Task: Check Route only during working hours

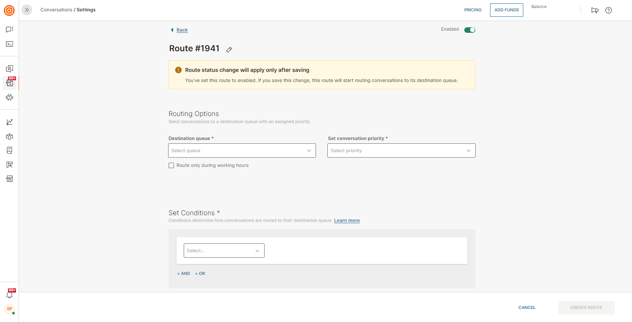Action: click(x=171, y=166)
